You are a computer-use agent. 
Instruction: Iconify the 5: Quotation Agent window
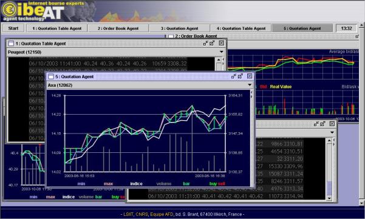coord(234,76)
